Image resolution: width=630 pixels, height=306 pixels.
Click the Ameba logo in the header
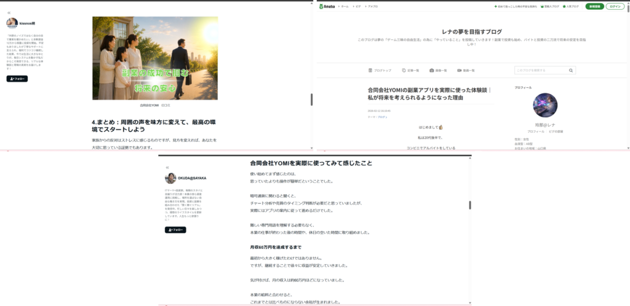coord(327,6)
